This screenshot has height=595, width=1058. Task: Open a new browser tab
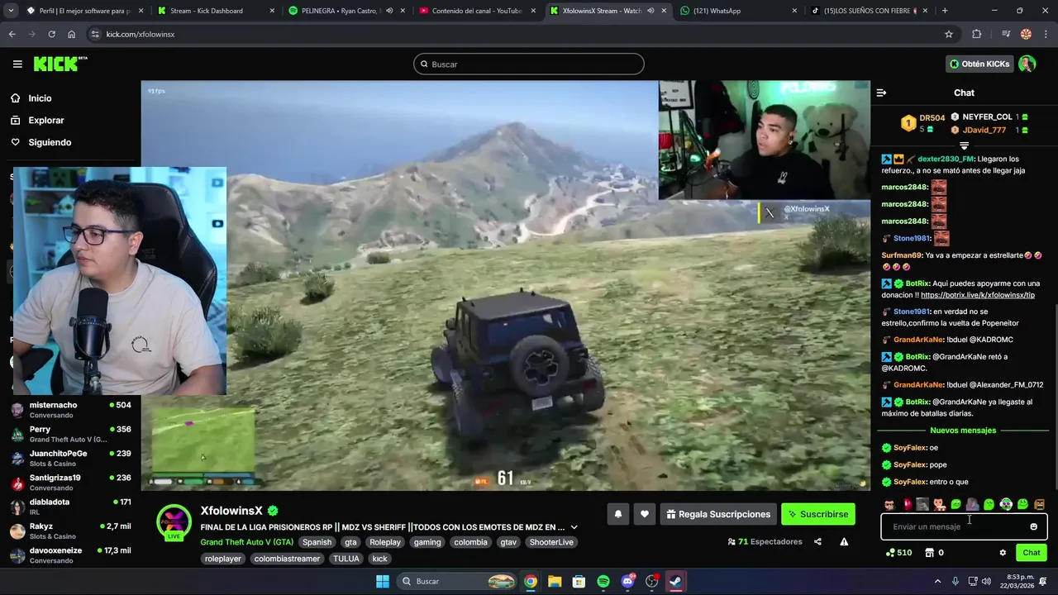click(945, 11)
